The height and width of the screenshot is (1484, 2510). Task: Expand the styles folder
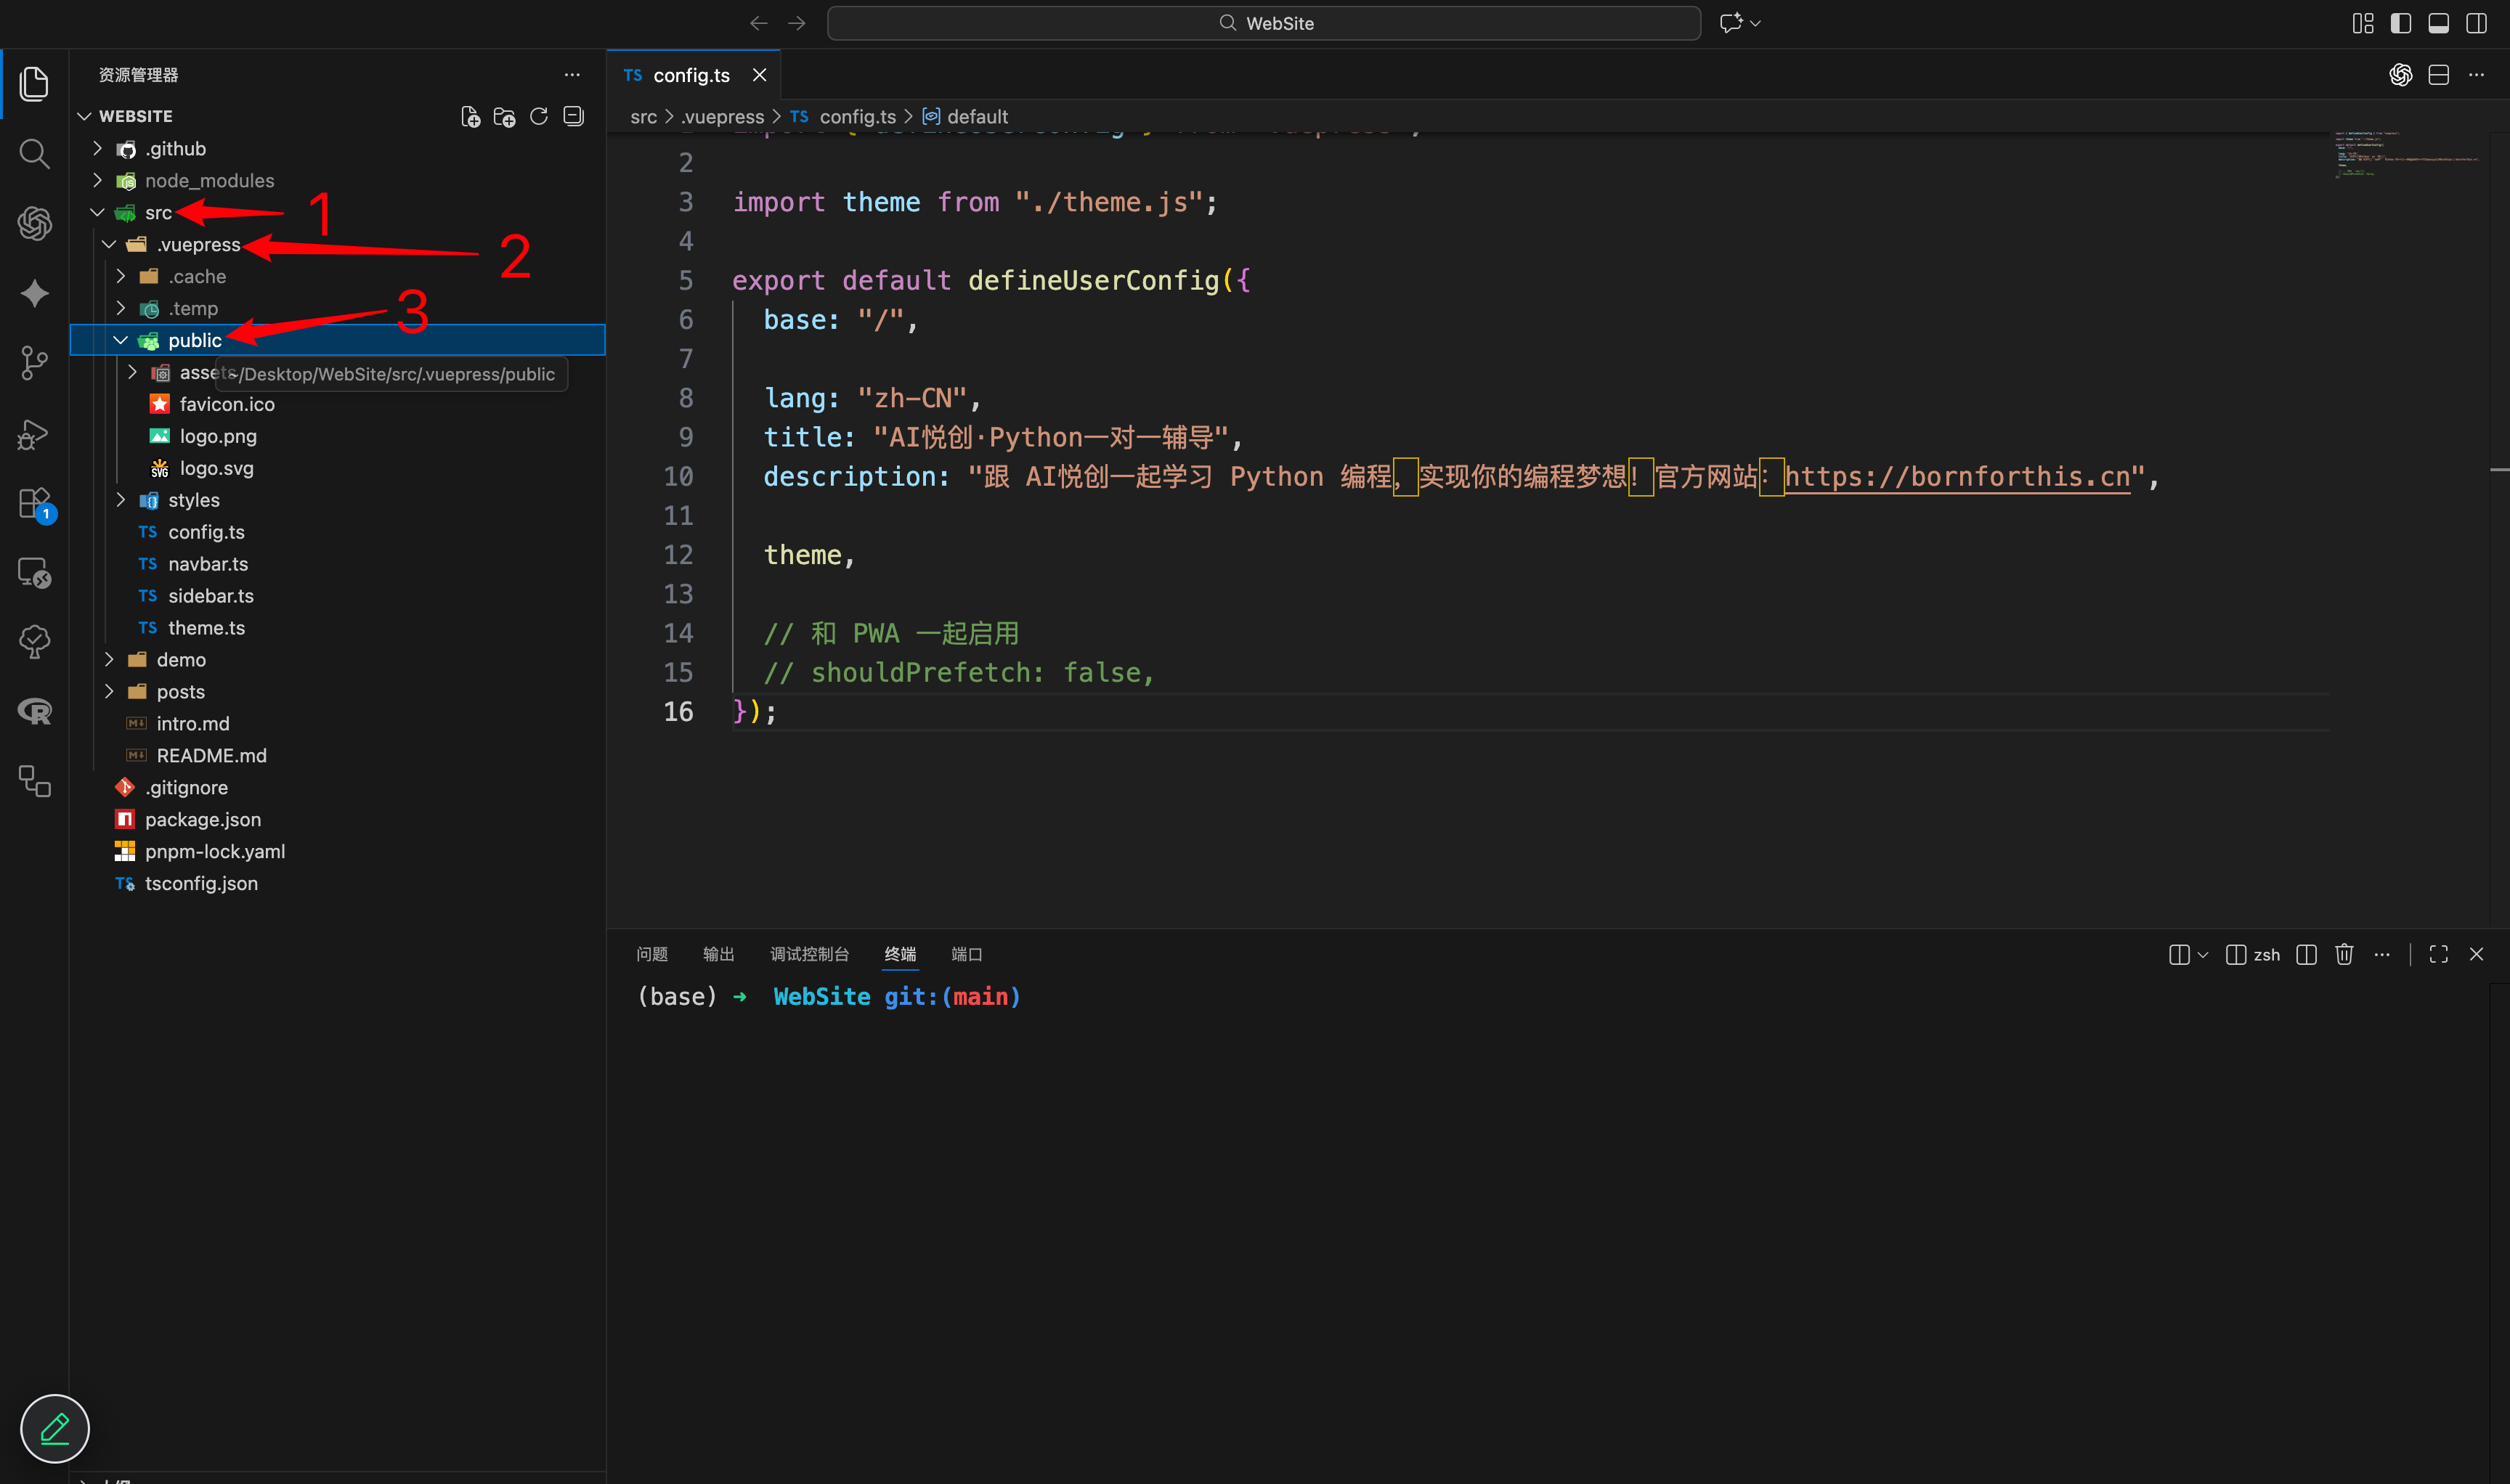121,500
